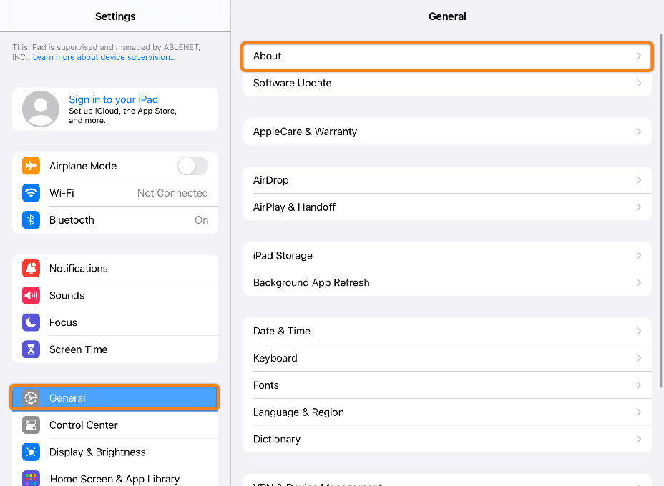Viewport: 664px width, 486px height.
Task: Click the AppleCare & Warranty chevron
Action: coord(638,132)
